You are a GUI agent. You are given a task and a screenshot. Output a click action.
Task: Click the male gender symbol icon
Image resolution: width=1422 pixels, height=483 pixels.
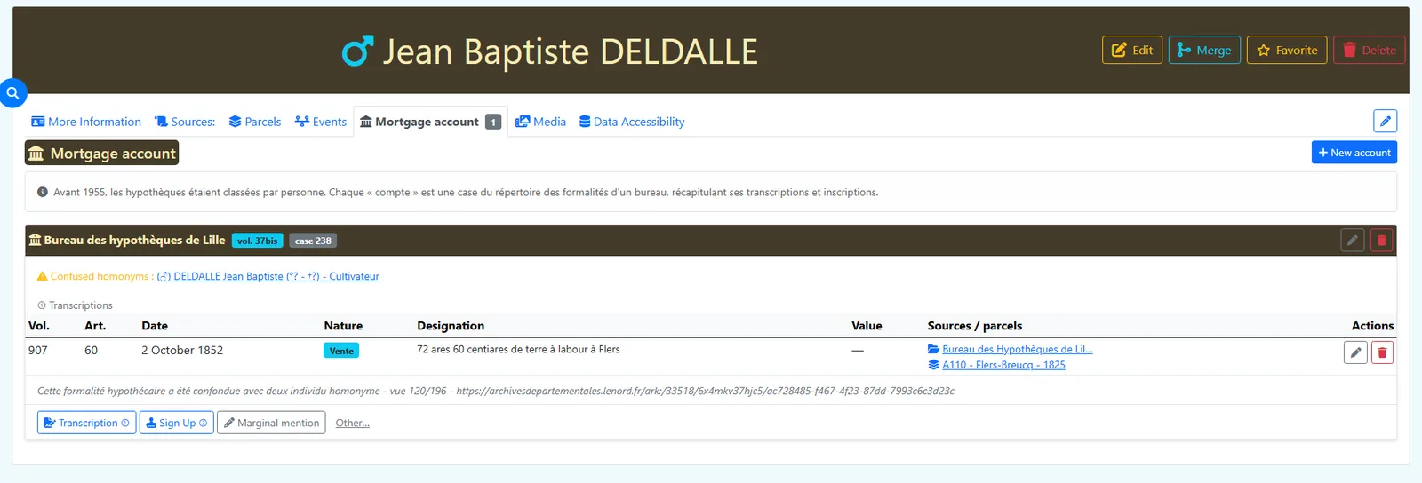pos(357,51)
